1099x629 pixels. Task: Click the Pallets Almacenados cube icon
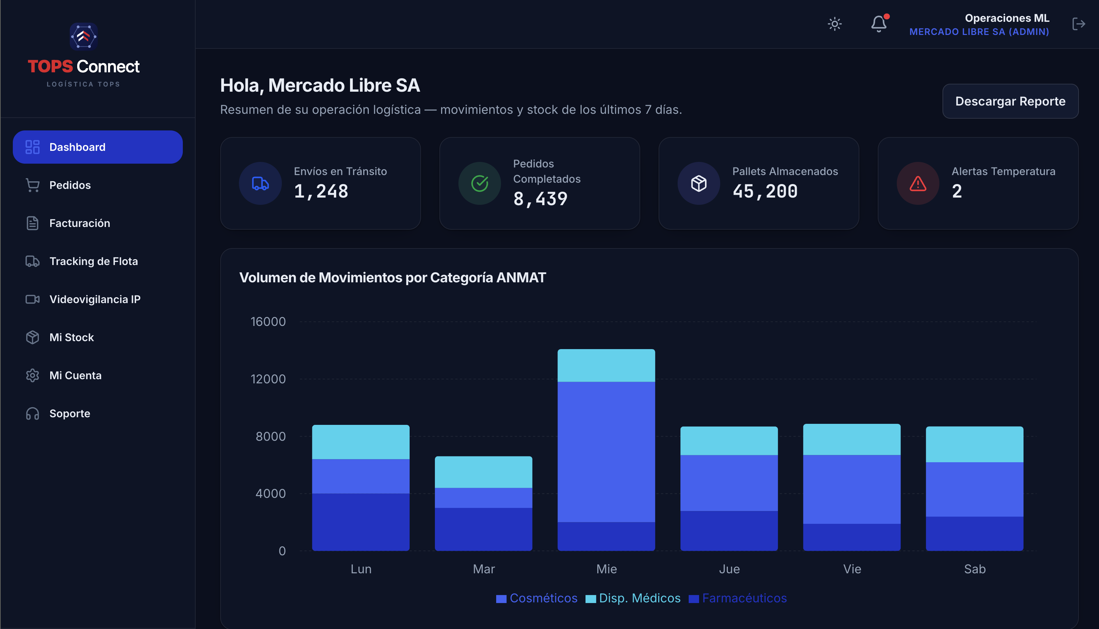pyautogui.click(x=699, y=183)
